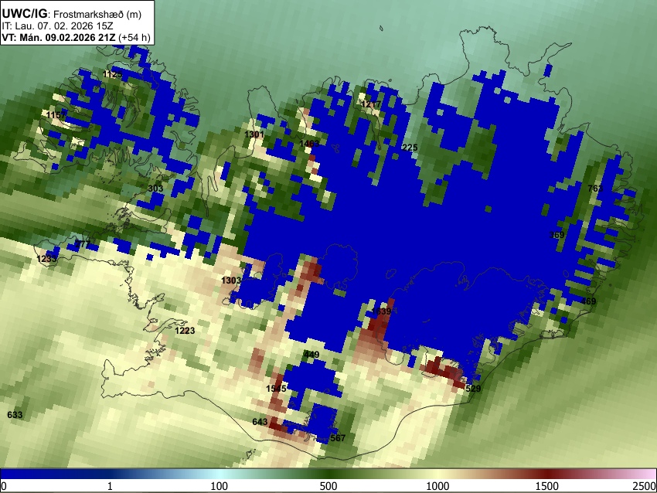657x493 pixels.
Task: Click the map value 1233
Action: (x=46, y=259)
